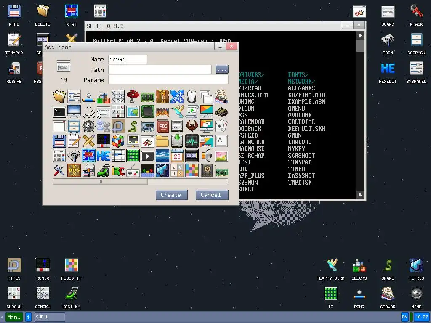431x323 pixels.
Task: Launch EOLITE file manager from desktop
Action: [43, 15]
